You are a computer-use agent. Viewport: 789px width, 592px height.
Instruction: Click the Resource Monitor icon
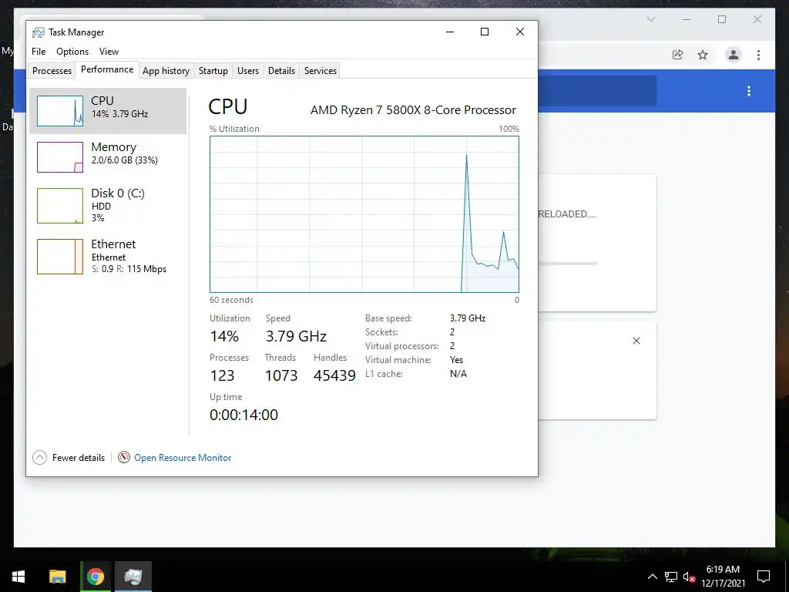[x=124, y=457]
